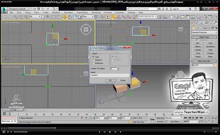Select Copy under Object in Clone Options
The image size is (220, 135).
(93, 57)
